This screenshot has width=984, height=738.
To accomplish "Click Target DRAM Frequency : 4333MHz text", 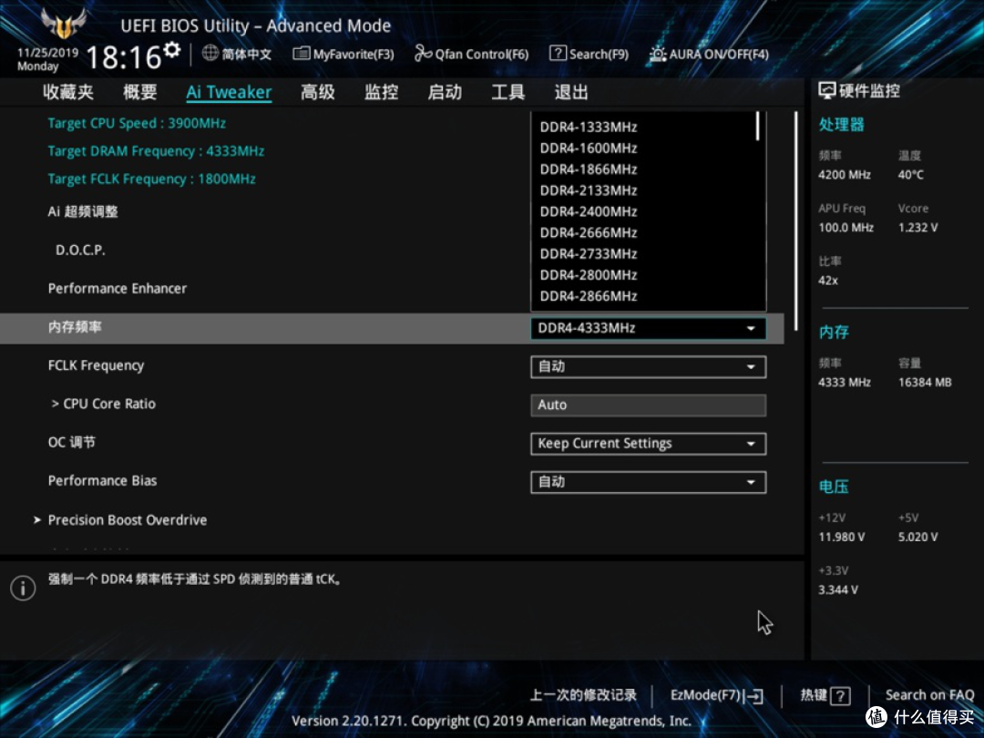I will point(157,151).
